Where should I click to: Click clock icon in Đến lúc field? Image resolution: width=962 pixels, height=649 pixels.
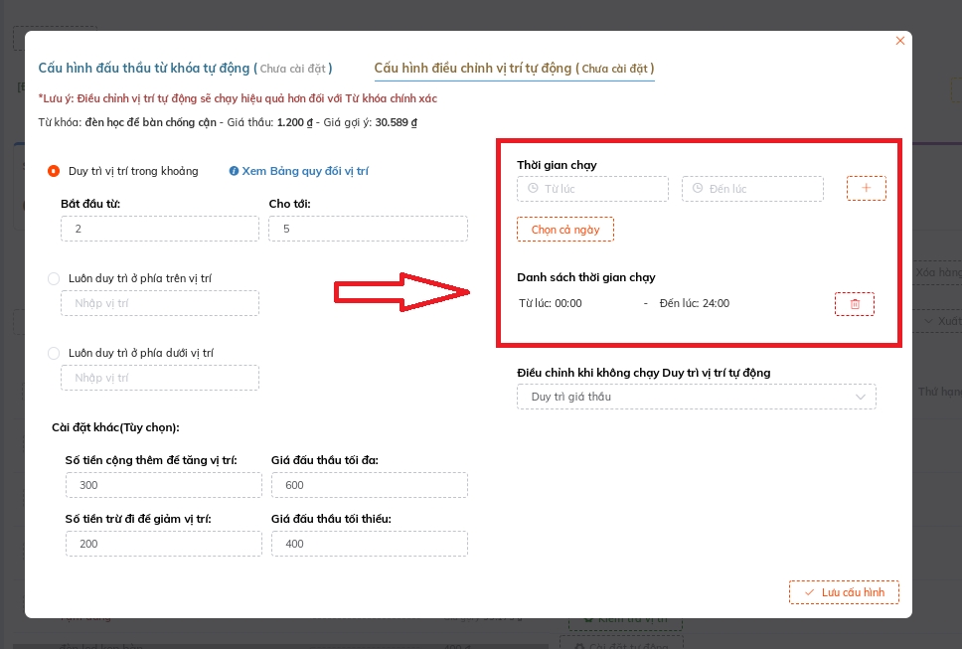(x=699, y=189)
